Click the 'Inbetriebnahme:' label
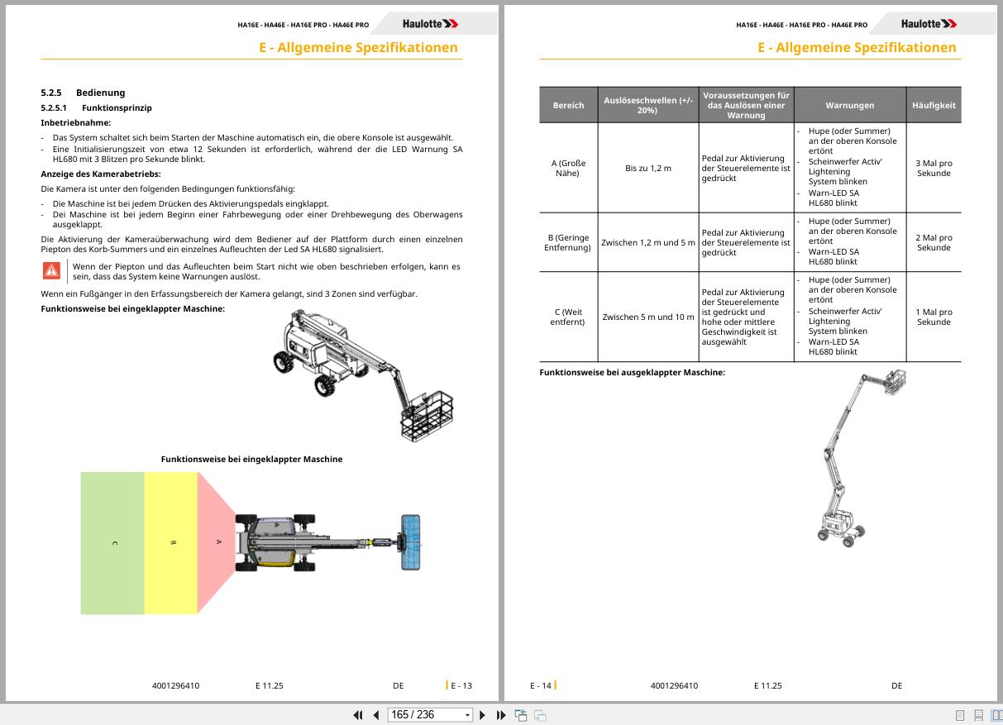Image resolution: width=1003 pixels, height=725 pixels. 75,122
